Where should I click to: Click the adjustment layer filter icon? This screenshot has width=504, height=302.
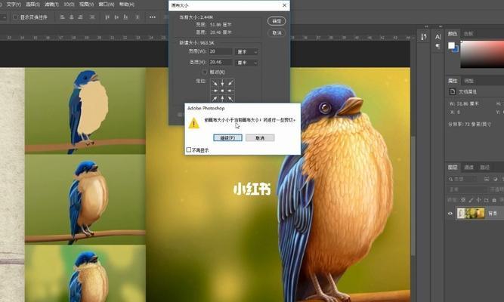495,179
